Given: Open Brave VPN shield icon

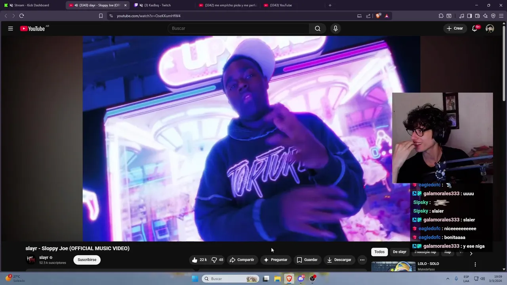Looking at the screenshot, I should coord(493,16).
